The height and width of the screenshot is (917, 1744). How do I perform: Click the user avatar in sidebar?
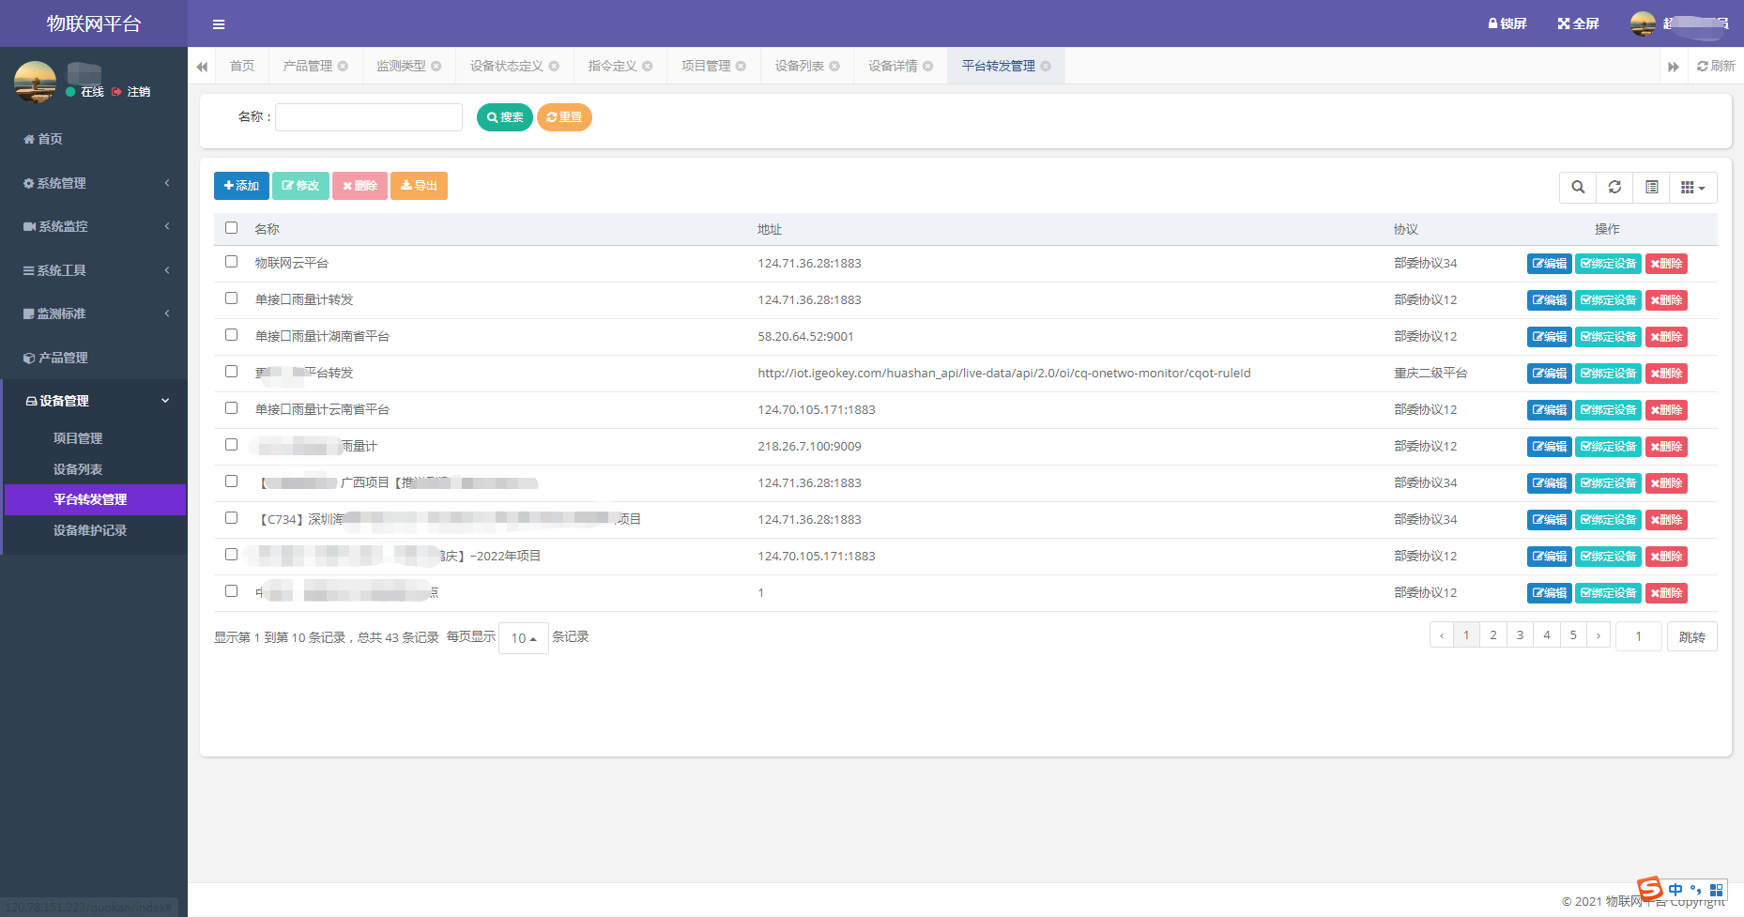coord(35,82)
